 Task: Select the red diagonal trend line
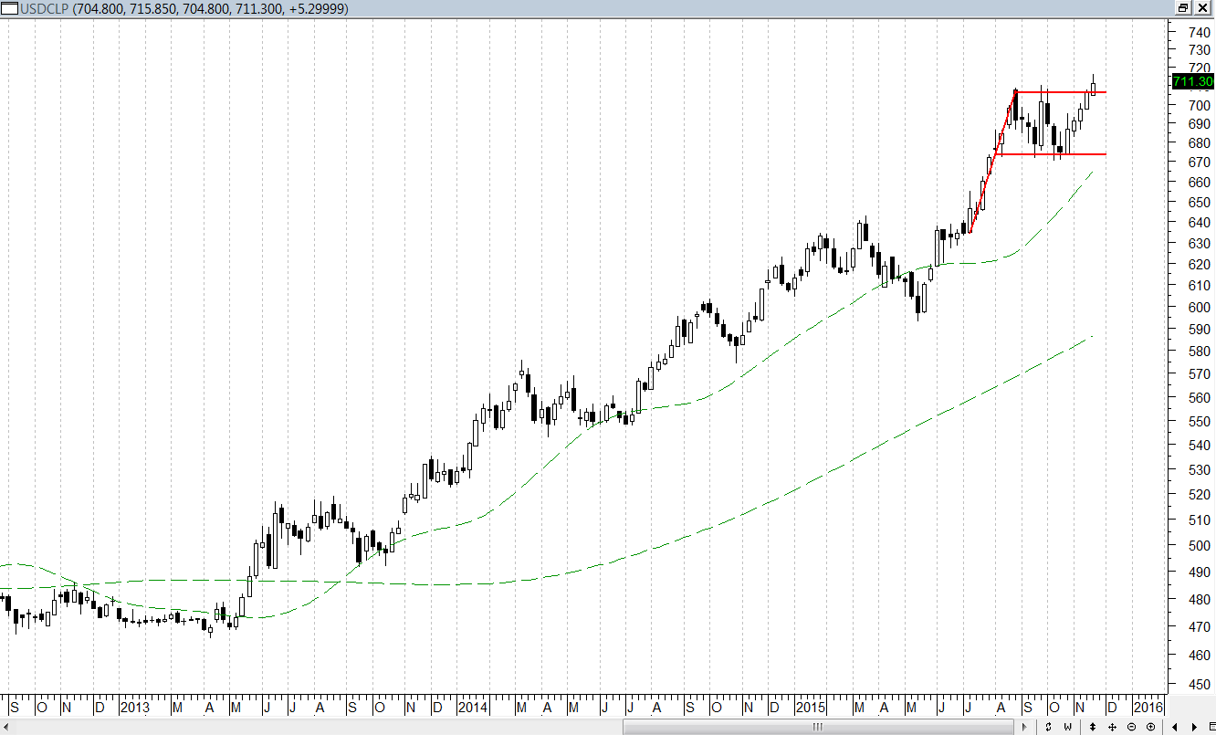point(992,162)
